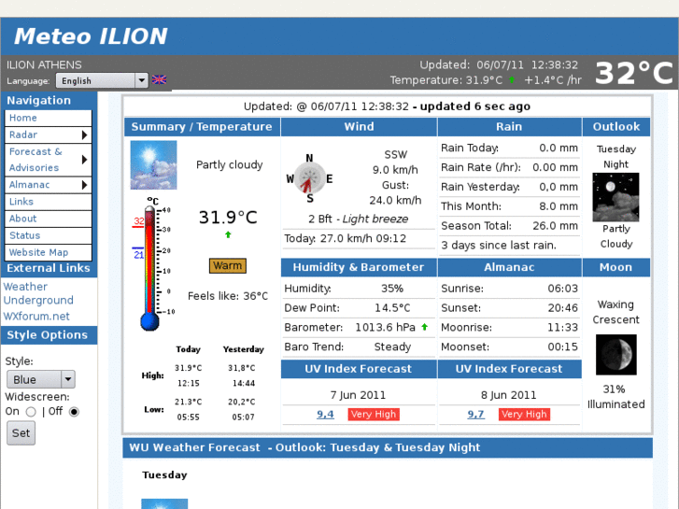Click the large 32°C header reading

(634, 73)
